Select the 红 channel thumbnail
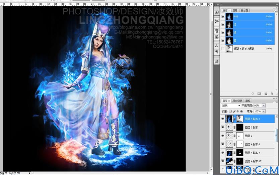Viewport: 279px width, 175px height. pyautogui.click(x=229, y=24)
